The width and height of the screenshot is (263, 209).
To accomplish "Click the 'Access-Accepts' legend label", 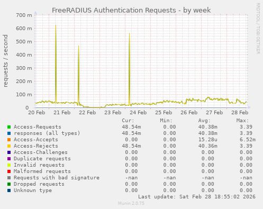I will coord(36,140).
